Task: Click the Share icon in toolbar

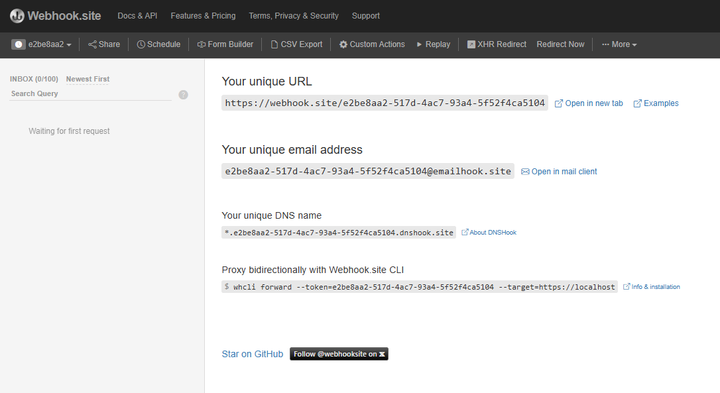Action: tap(93, 44)
